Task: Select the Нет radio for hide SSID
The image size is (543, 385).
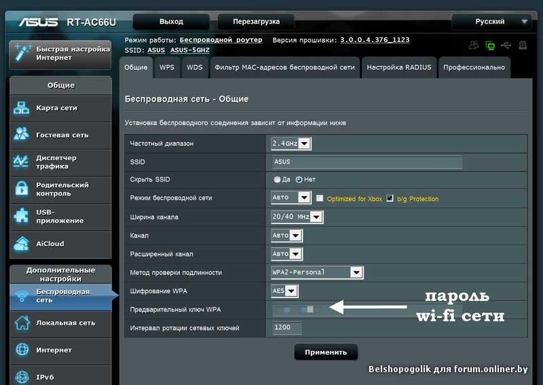Action: [x=299, y=179]
